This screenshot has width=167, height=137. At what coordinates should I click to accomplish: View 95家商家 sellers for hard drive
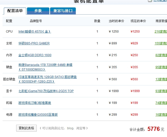161,67
